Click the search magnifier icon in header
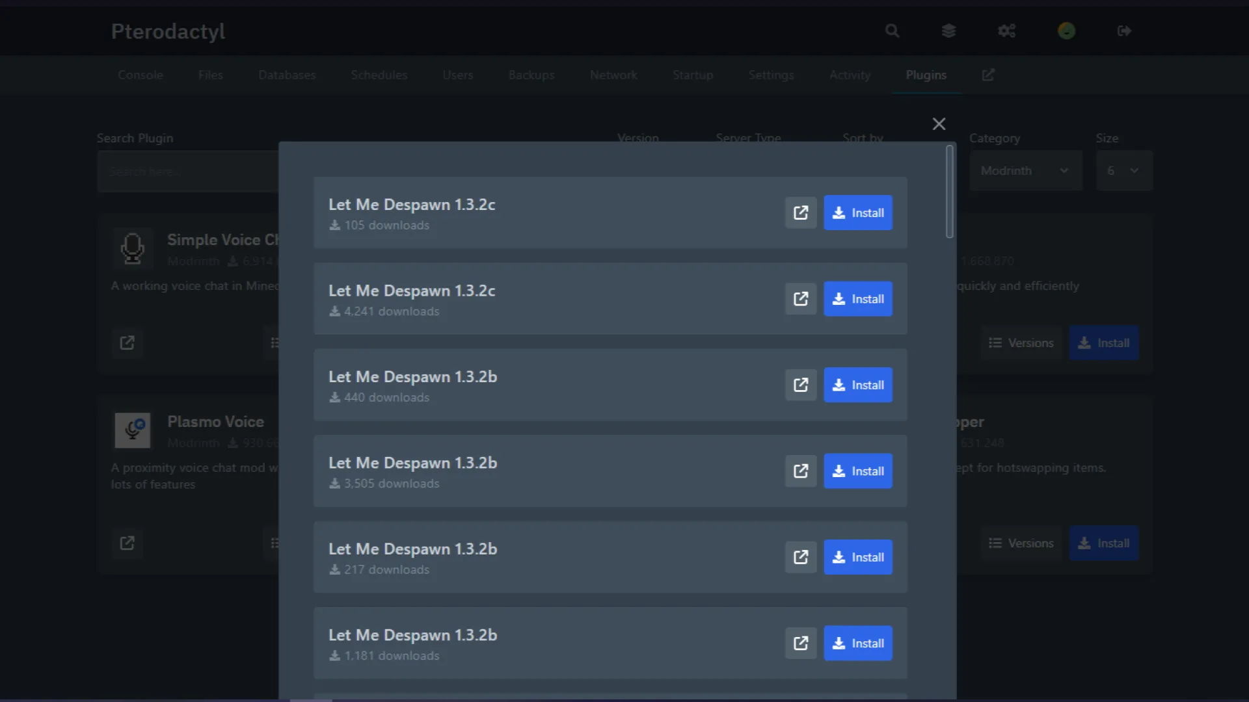Screen dimensions: 1249x702 (x=892, y=31)
